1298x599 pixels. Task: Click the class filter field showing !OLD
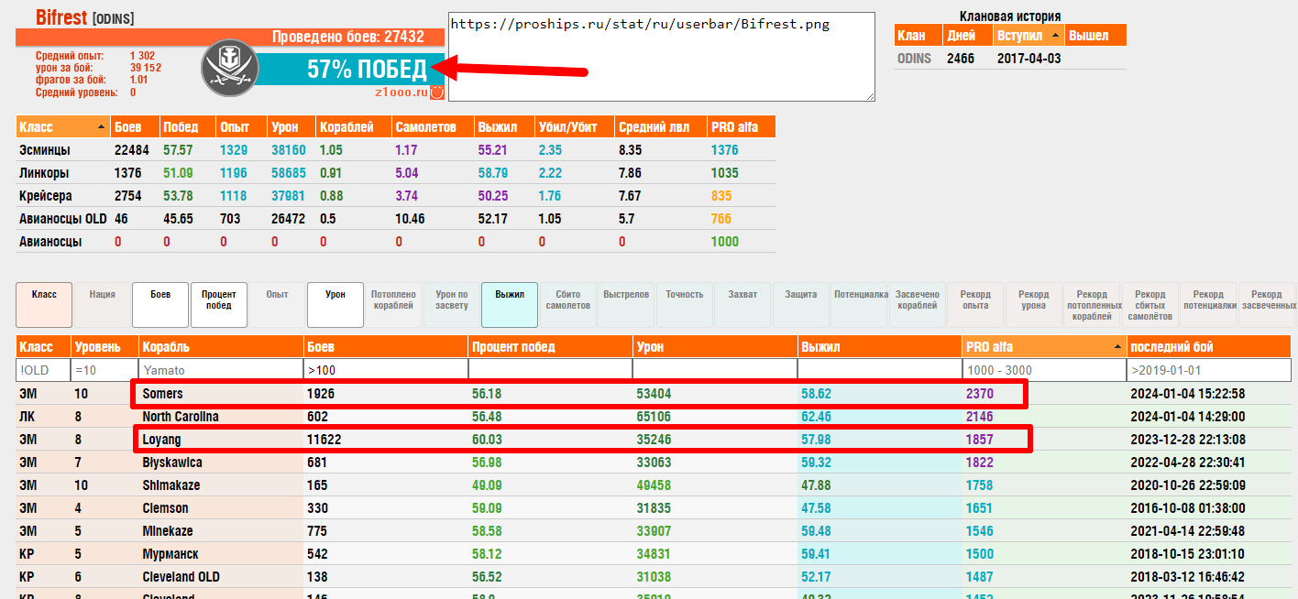pos(43,370)
